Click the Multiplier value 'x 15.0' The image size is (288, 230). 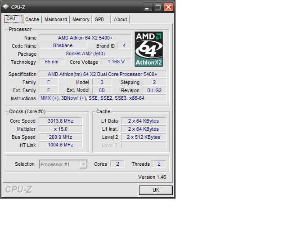61,129
